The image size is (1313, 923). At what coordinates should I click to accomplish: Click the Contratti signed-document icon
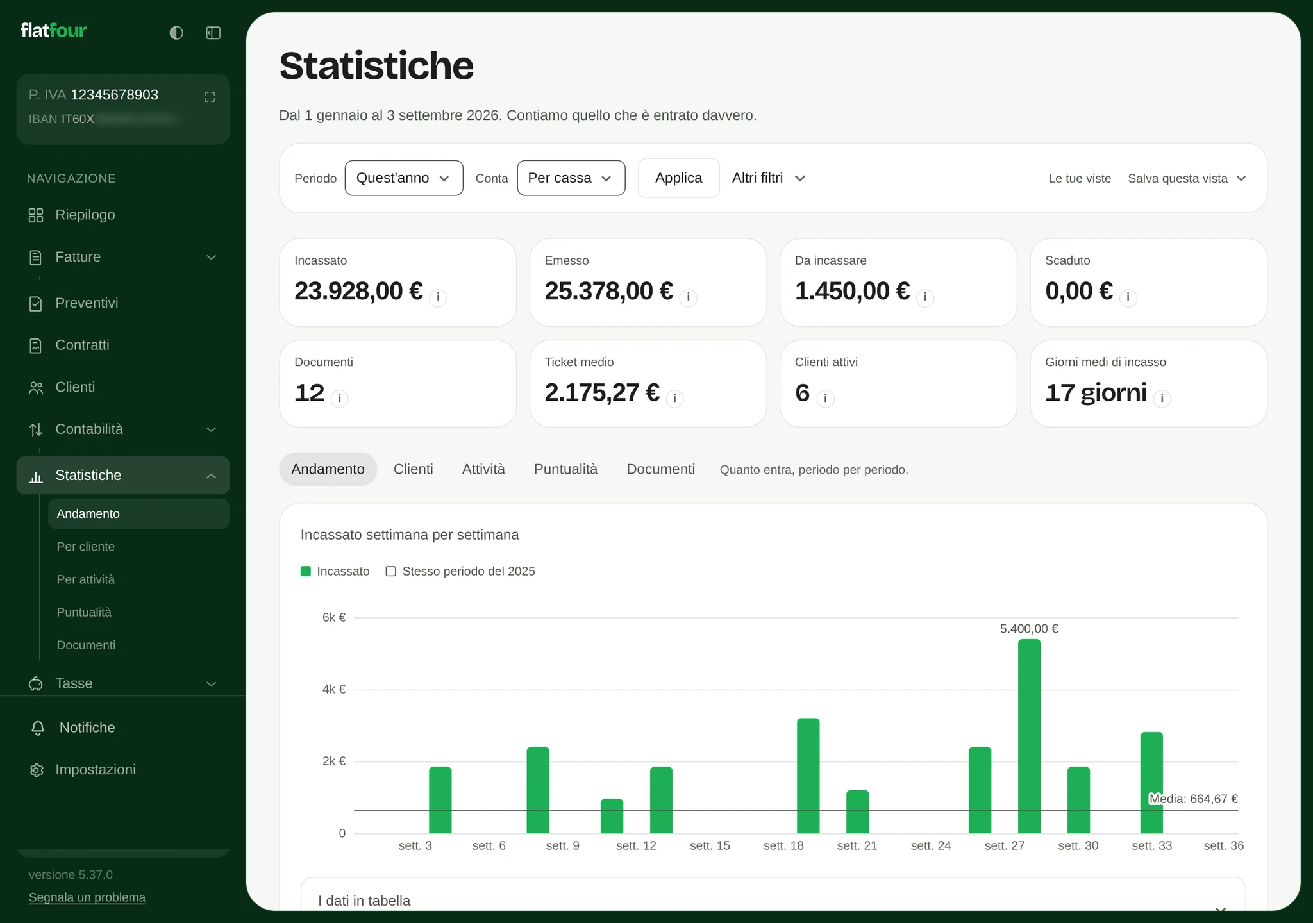coord(36,346)
